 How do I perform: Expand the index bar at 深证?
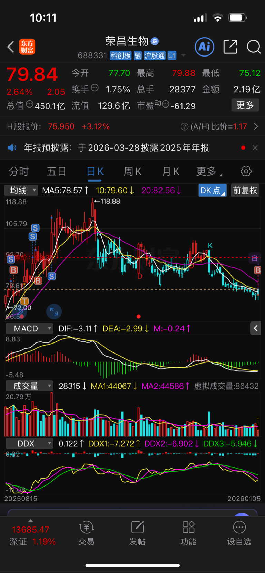click(30, 521)
